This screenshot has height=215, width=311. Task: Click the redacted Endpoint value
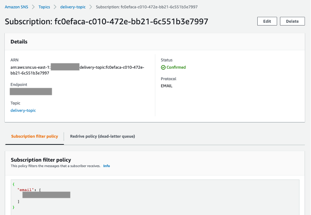[31, 92]
